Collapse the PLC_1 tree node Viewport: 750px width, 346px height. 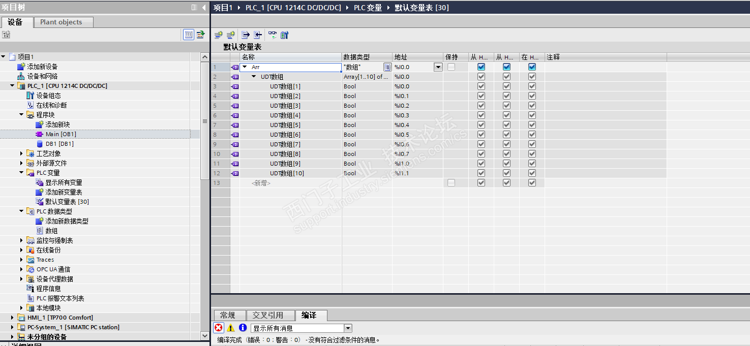(13, 86)
